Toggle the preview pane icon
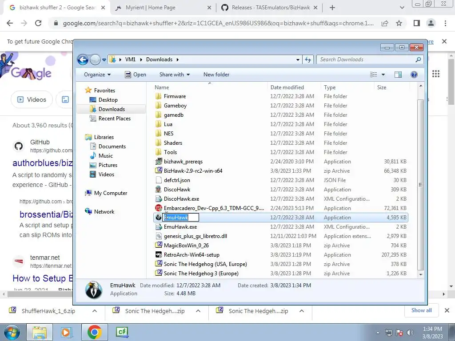Screen dimensions: 455x341 tap(398, 75)
